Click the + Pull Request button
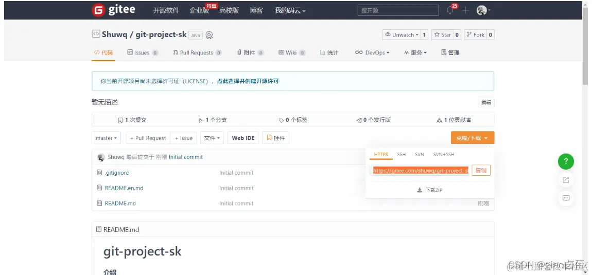 (x=148, y=138)
